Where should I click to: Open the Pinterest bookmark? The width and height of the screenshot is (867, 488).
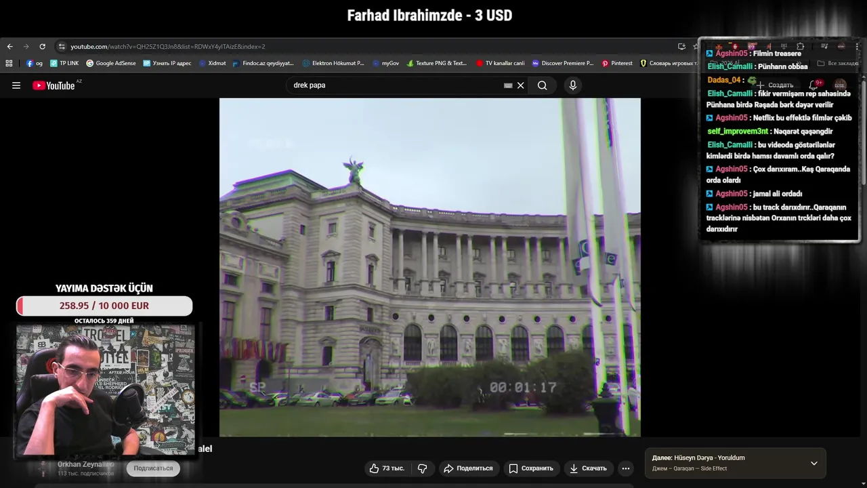(617, 63)
